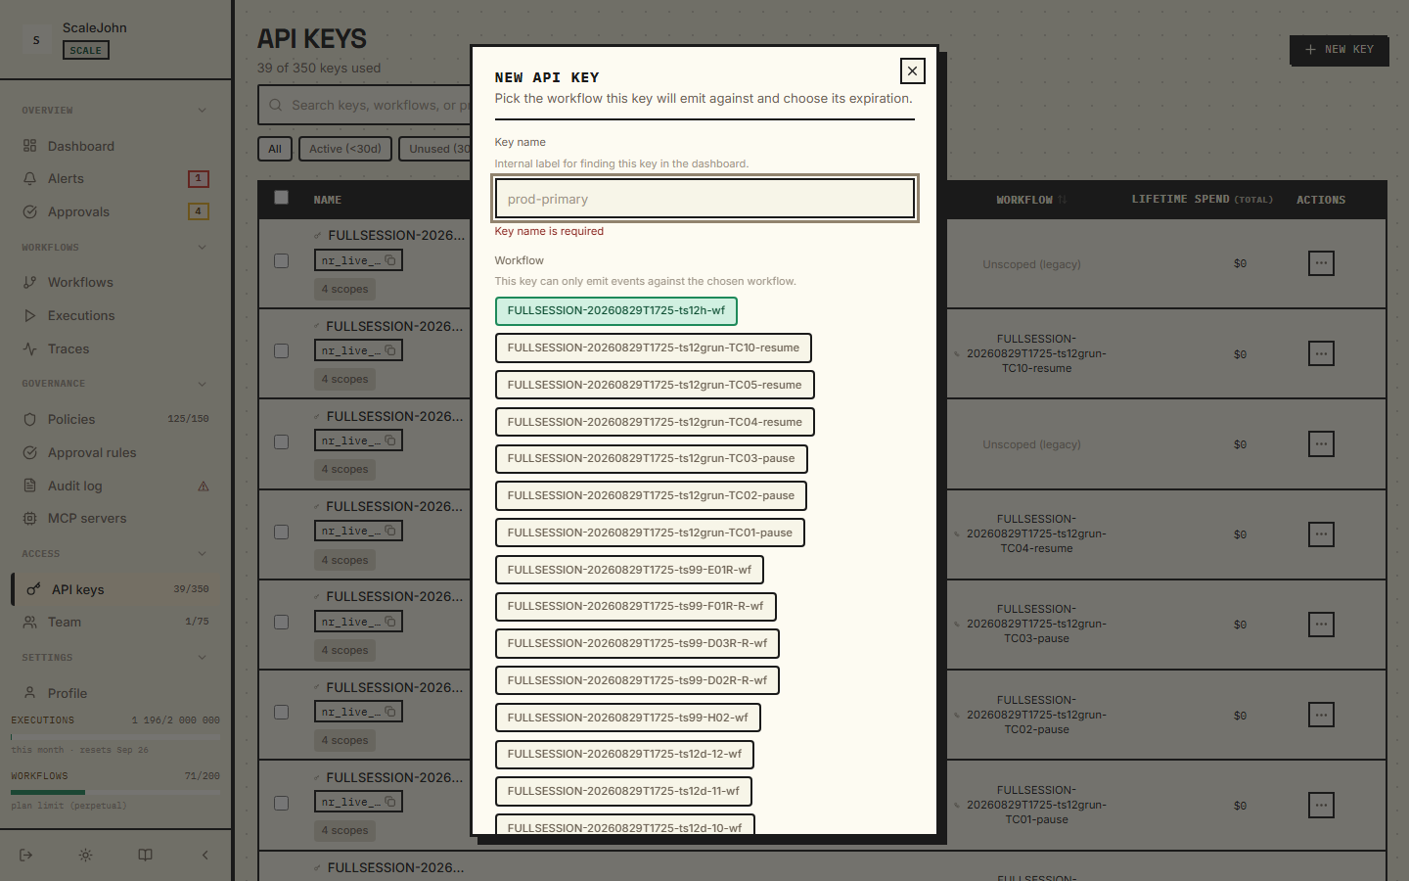Collapse the sidebar with the chevron
Image resolution: width=1409 pixels, height=881 pixels.
pos(205,855)
